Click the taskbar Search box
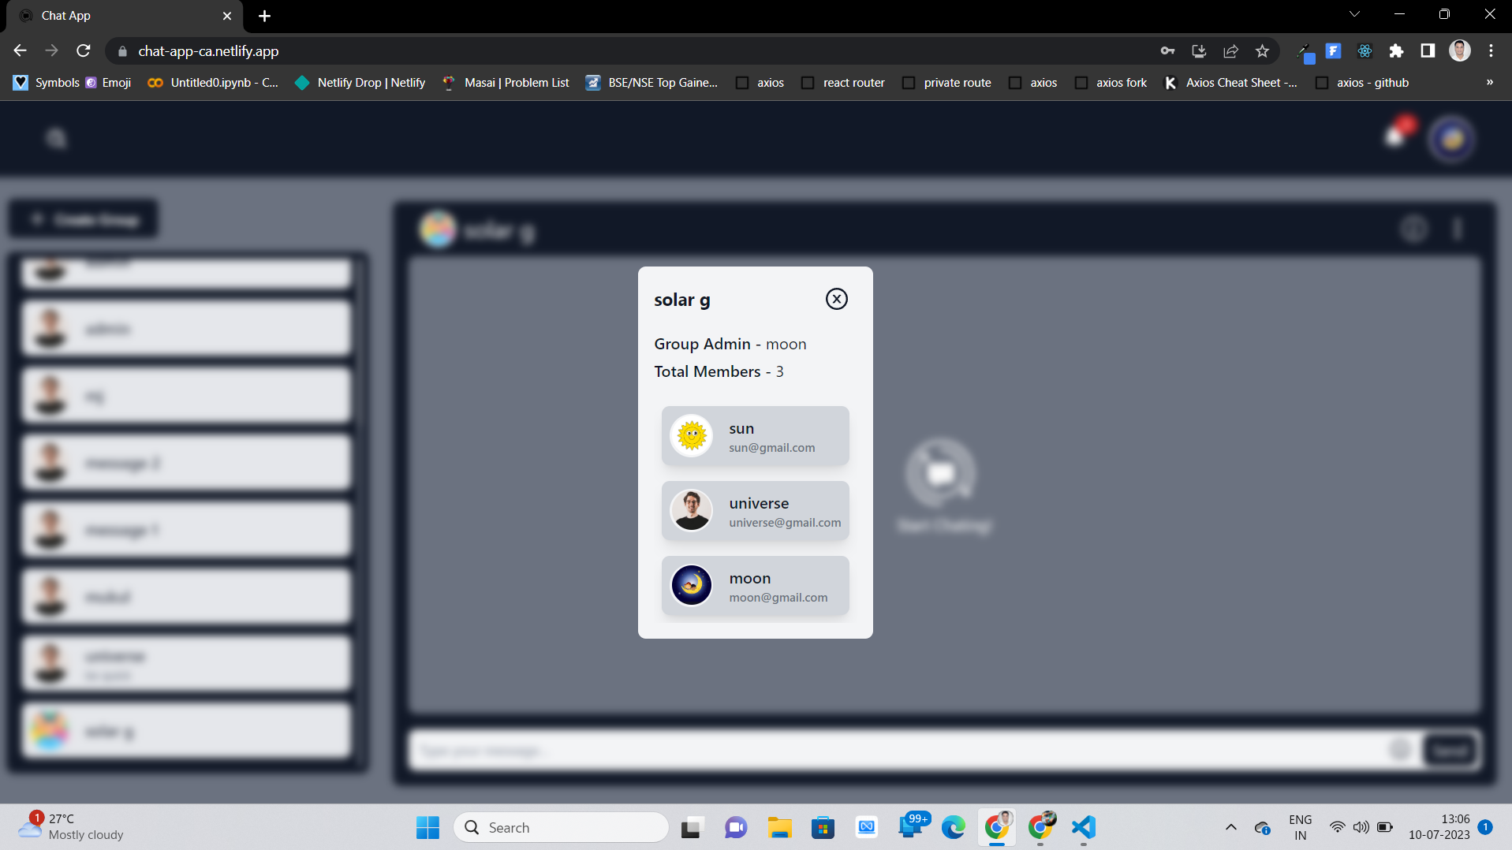Image resolution: width=1512 pixels, height=850 pixels. (x=561, y=827)
